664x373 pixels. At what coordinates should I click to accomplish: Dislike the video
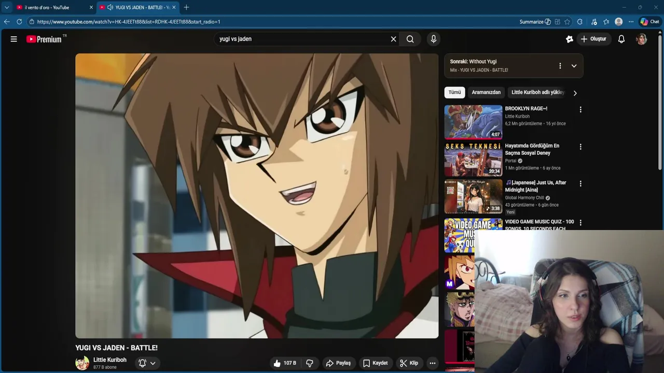[310, 363]
